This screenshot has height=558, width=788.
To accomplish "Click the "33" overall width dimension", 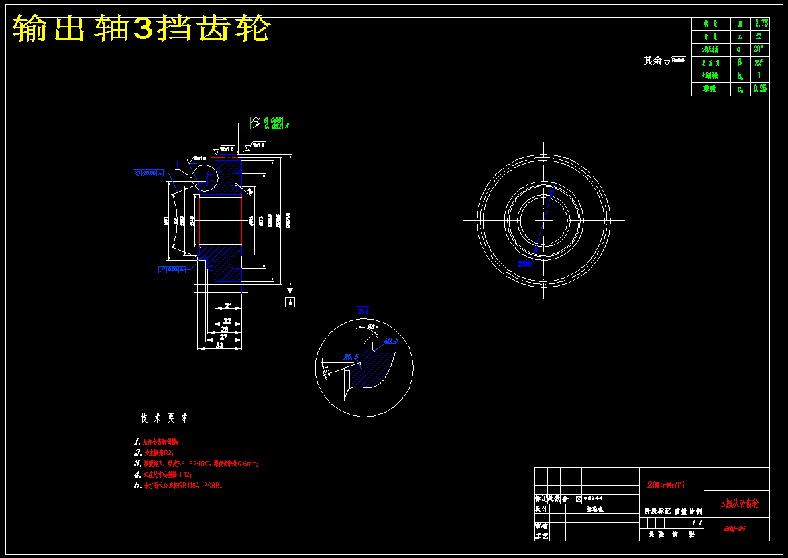I will coord(219,345).
